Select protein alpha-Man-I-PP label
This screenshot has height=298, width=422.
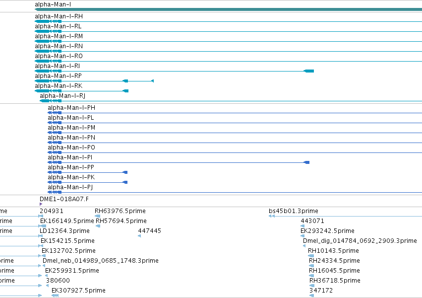pyautogui.click(x=71, y=168)
